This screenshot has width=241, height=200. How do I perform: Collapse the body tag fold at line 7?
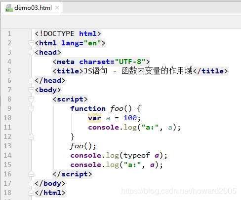click(x=31, y=90)
